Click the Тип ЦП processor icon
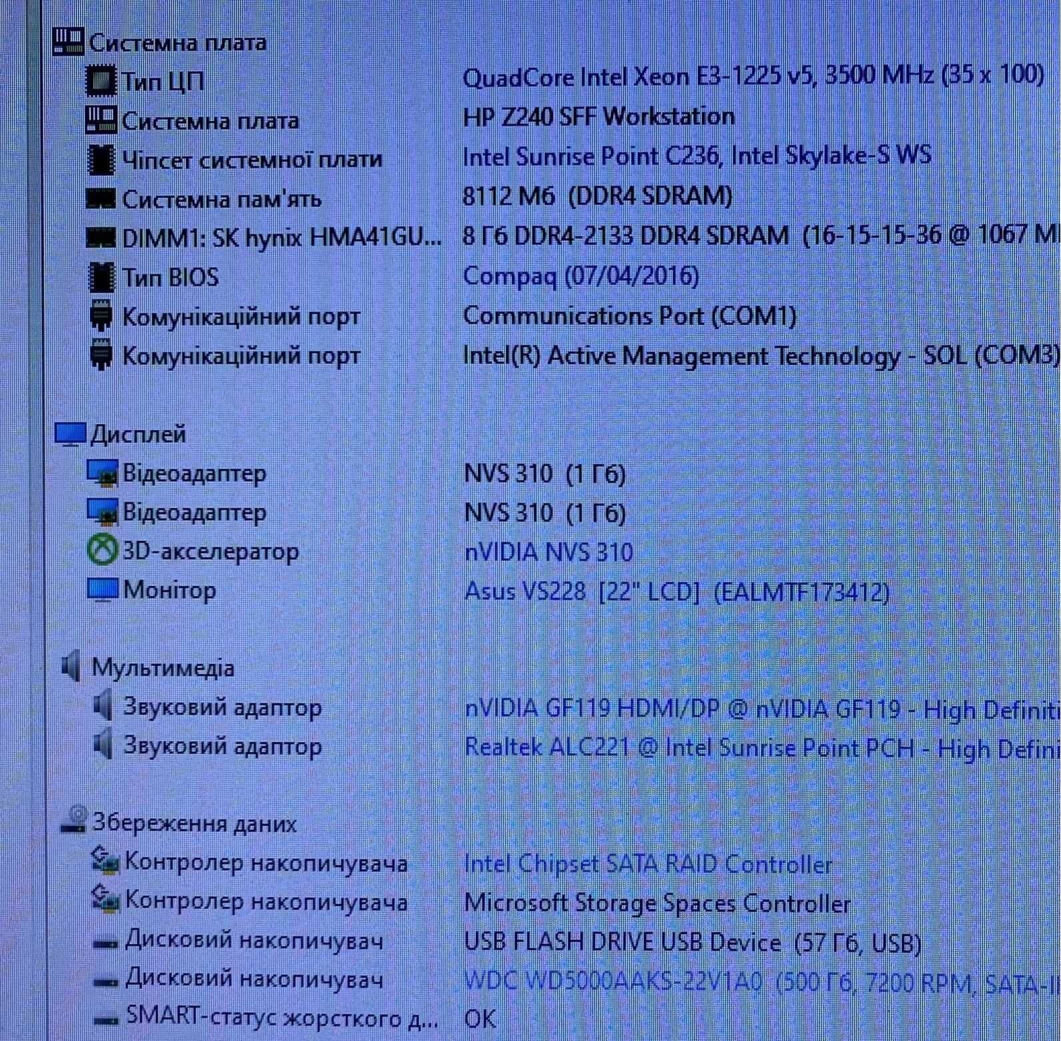This screenshot has width=1061, height=1041. (101, 81)
